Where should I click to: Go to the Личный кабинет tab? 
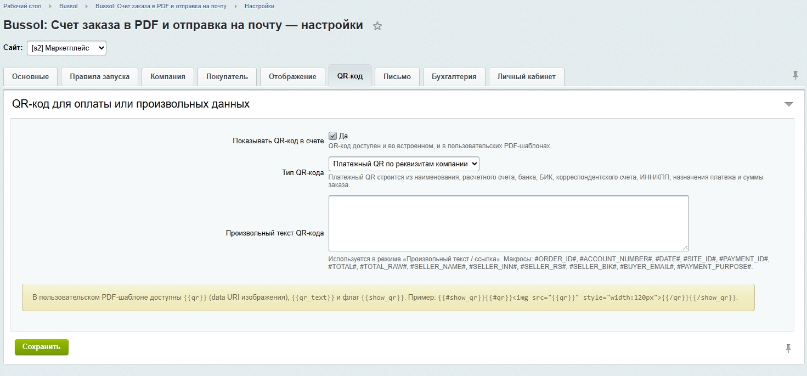point(527,77)
